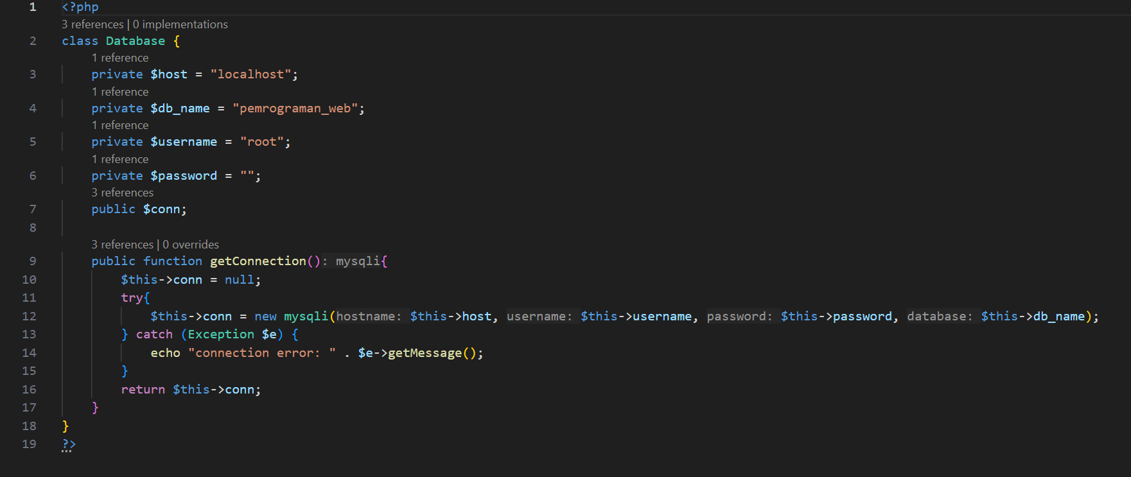Click the 0 overrides CodeLens link
Image resolution: width=1131 pixels, height=477 pixels.
click(191, 245)
